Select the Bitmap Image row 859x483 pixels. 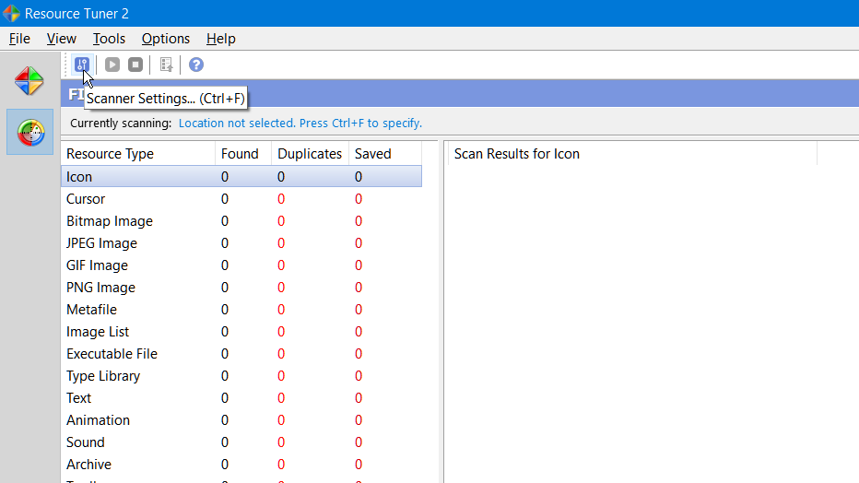[241, 220]
